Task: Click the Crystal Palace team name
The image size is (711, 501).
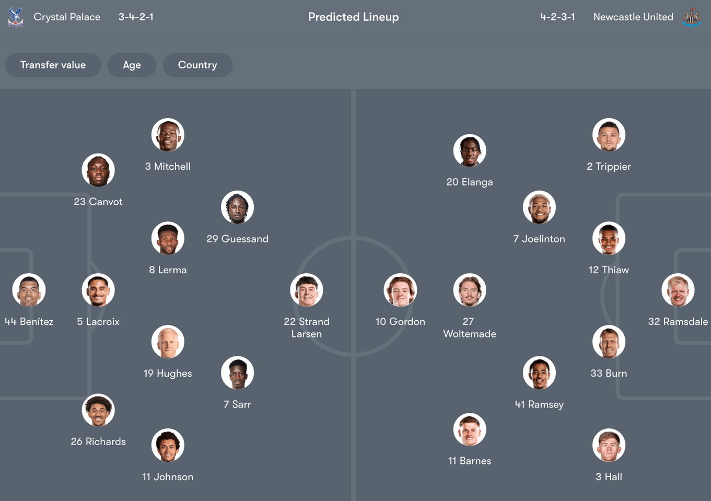Action: click(67, 16)
